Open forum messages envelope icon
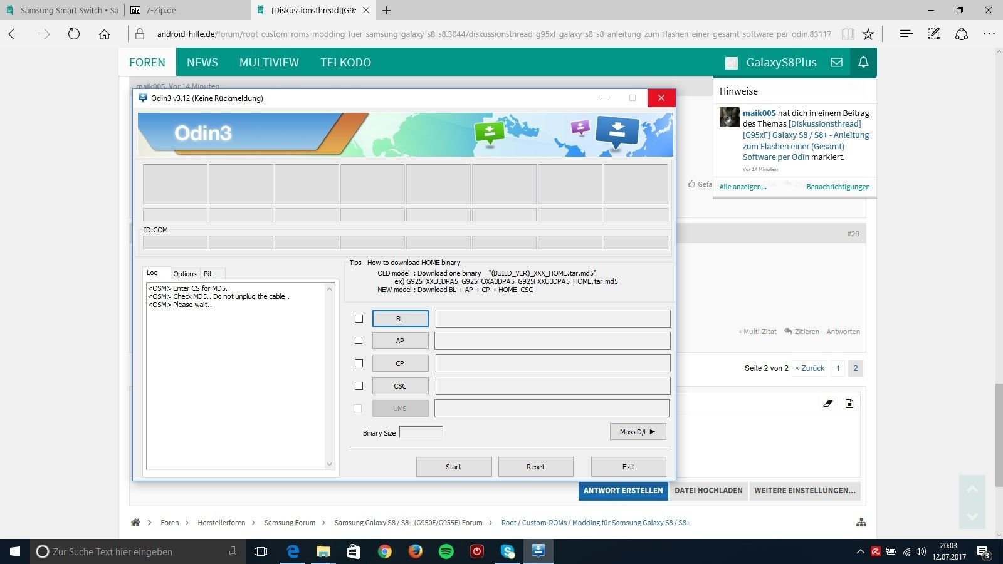Viewport: 1003px width, 564px height. tap(836, 62)
